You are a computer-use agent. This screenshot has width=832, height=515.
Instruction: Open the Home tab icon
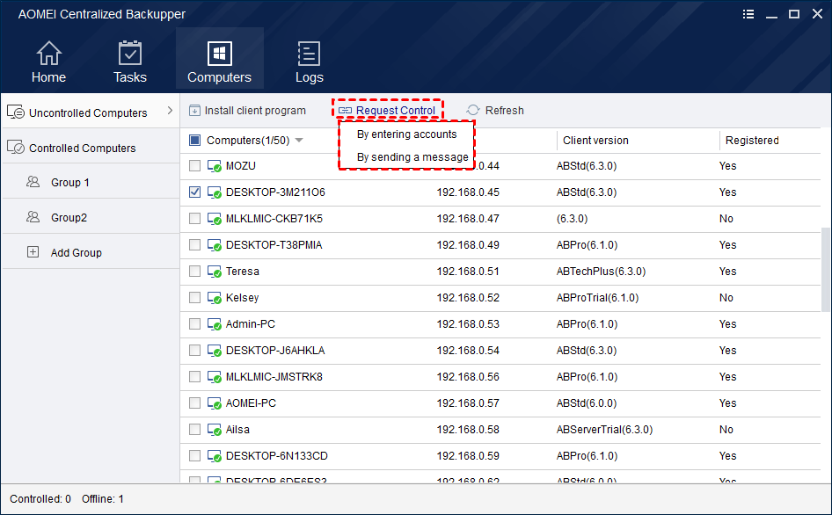[x=49, y=53]
